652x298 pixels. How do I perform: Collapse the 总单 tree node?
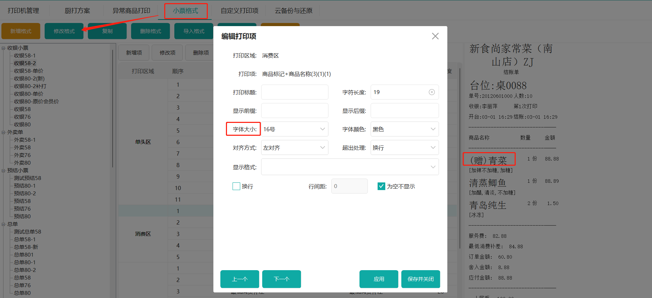pyautogui.click(x=3, y=224)
